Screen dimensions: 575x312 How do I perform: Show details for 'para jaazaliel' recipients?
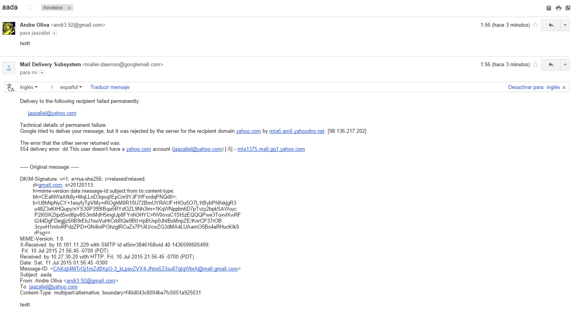pyautogui.click(x=54, y=33)
